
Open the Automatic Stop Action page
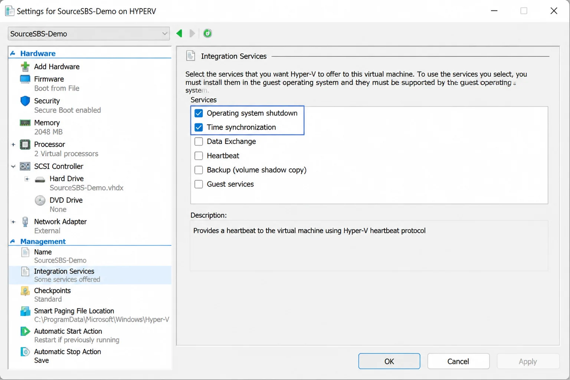[x=68, y=351]
